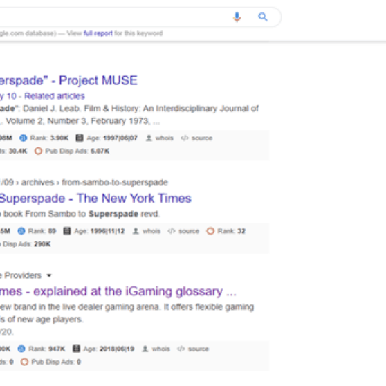Viewport: 386px width, 386px height.
Task: Click the Age 1996|11|12 calendar icon
Action: (67, 231)
